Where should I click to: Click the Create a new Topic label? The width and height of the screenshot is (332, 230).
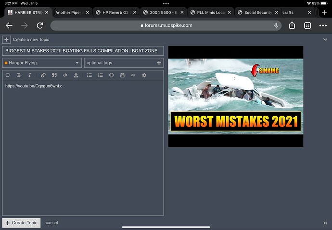point(31,39)
